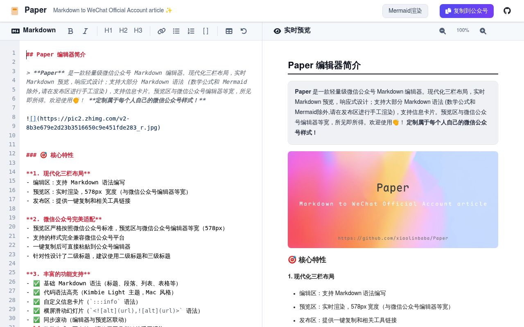
Task: Click the 'Markdown to WeChat Official Account article' tagline
Action: pos(113,10)
